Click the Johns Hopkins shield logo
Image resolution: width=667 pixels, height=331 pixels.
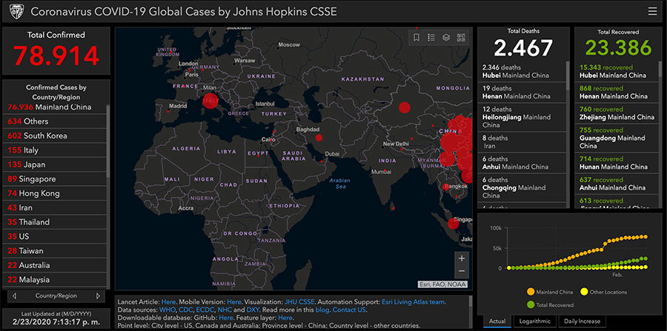[x=16, y=11]
